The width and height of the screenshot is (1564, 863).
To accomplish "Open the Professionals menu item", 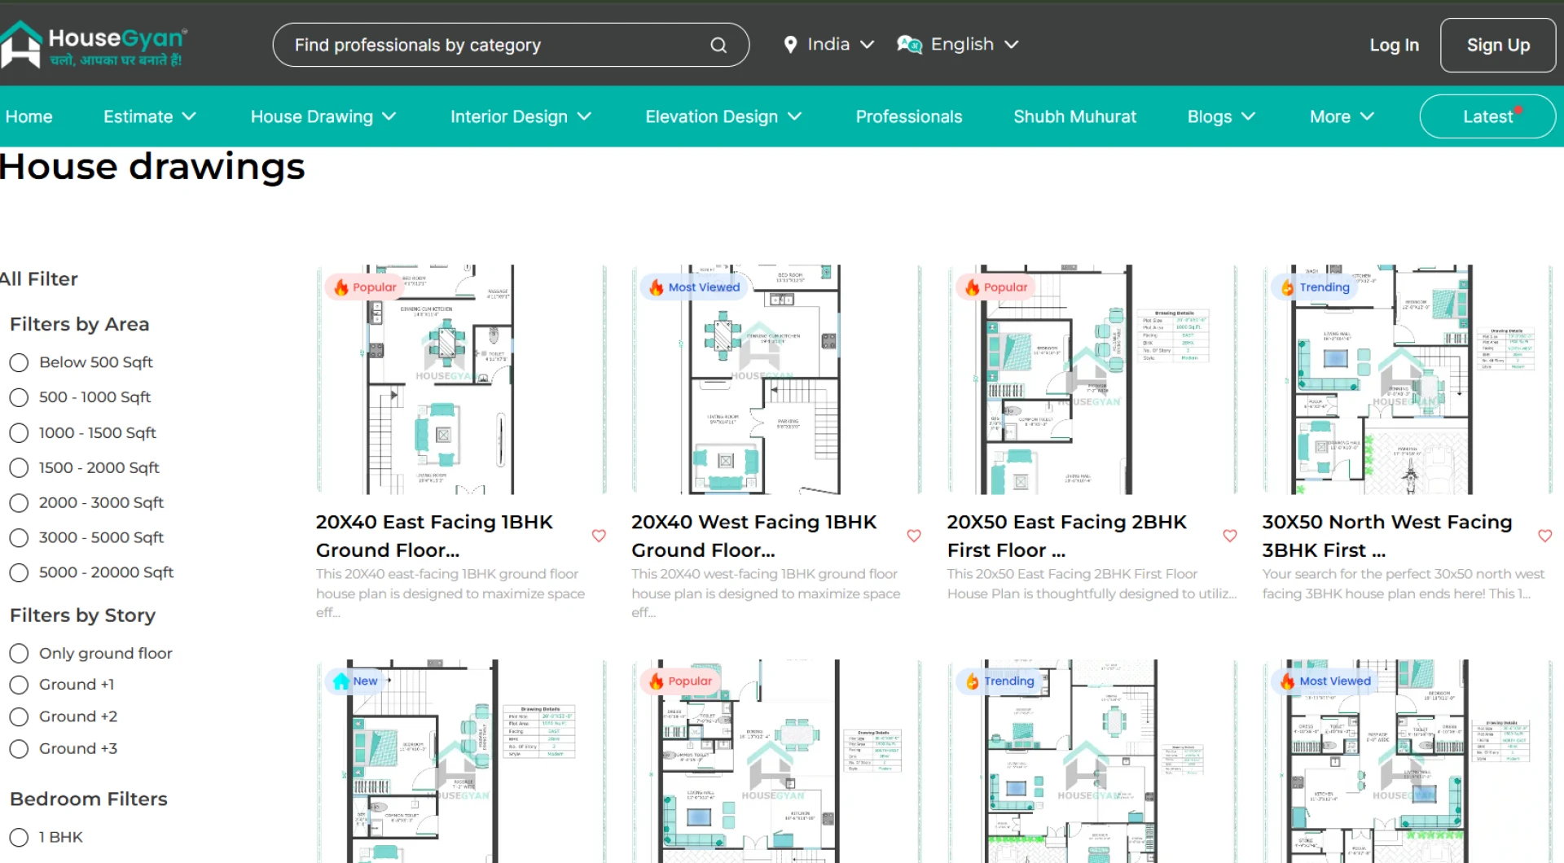I will (x=908, y=117).
